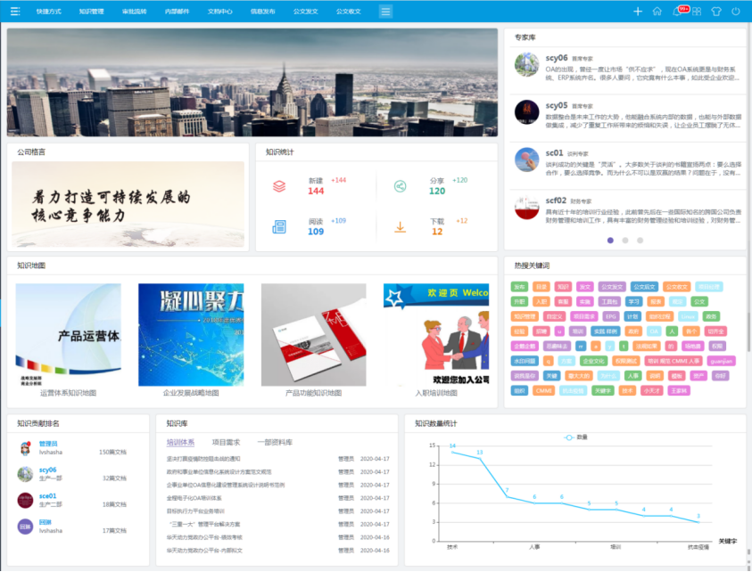Screen dimensions: 752x572
Task: Click the download statistics icon
Action: 400,227
